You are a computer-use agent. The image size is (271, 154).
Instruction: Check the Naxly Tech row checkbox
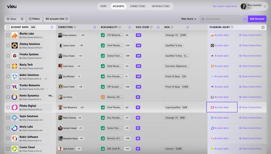8,66
